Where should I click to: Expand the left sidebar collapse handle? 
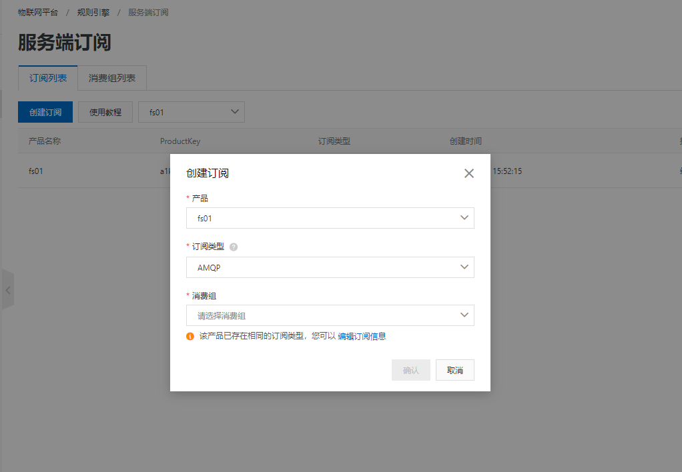click(7, 290)
